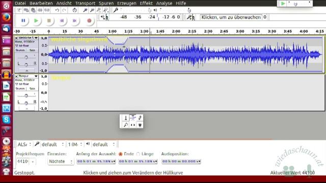Solo the Tonspur track

32,88
